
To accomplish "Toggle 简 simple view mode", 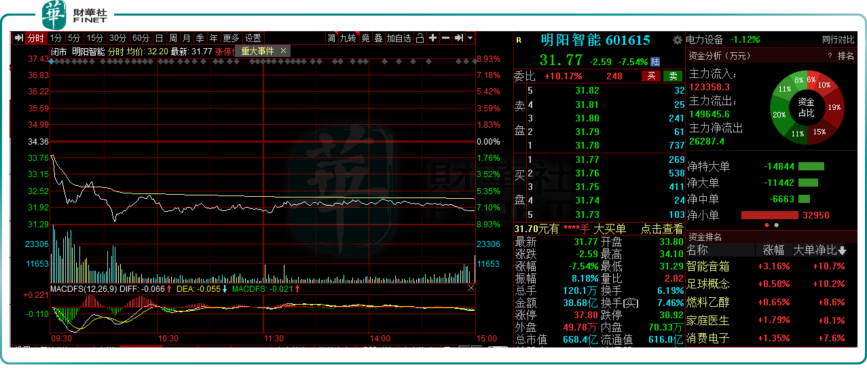I will [x=331, y=38].
